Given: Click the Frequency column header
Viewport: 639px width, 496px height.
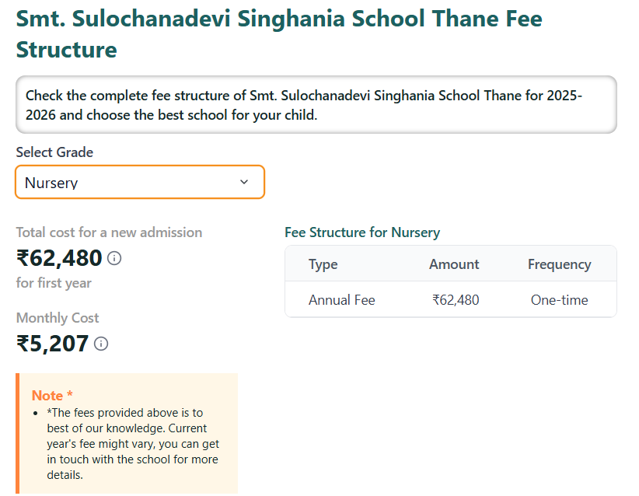Looking at the screenshot, I should (559, 264).
